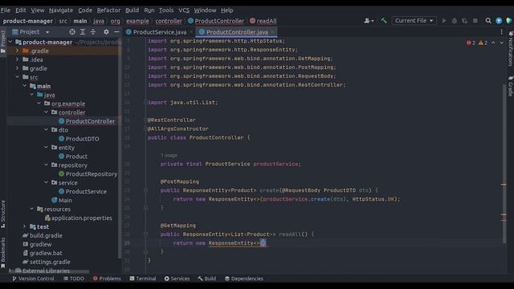Select ProductController in project tree

(87, 121)
